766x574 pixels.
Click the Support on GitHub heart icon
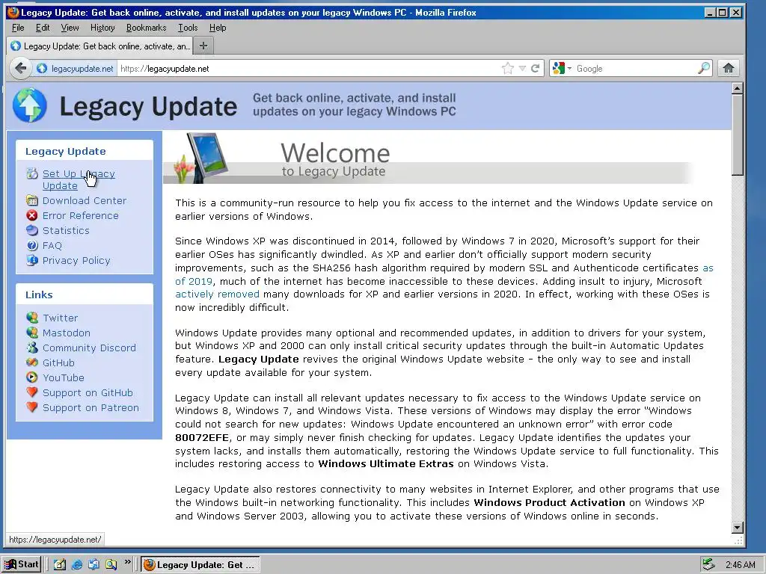click(32, 392)
